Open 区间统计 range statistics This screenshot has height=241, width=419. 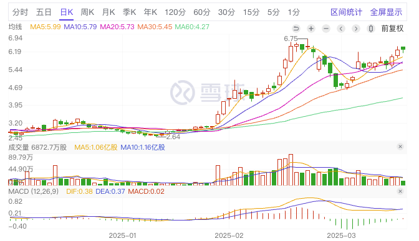pos(346,12)
